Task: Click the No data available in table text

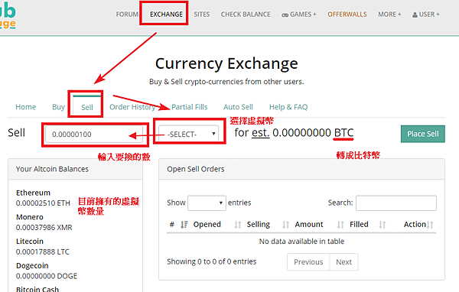Action: tap(301, 242)
